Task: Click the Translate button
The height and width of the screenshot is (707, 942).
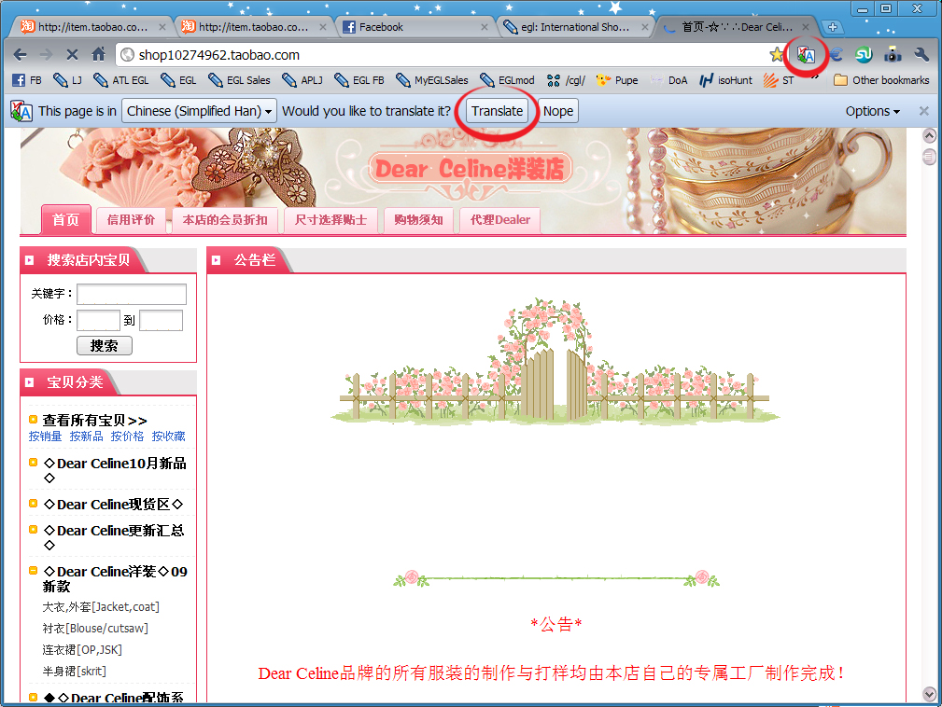Action: coord(497,111)
